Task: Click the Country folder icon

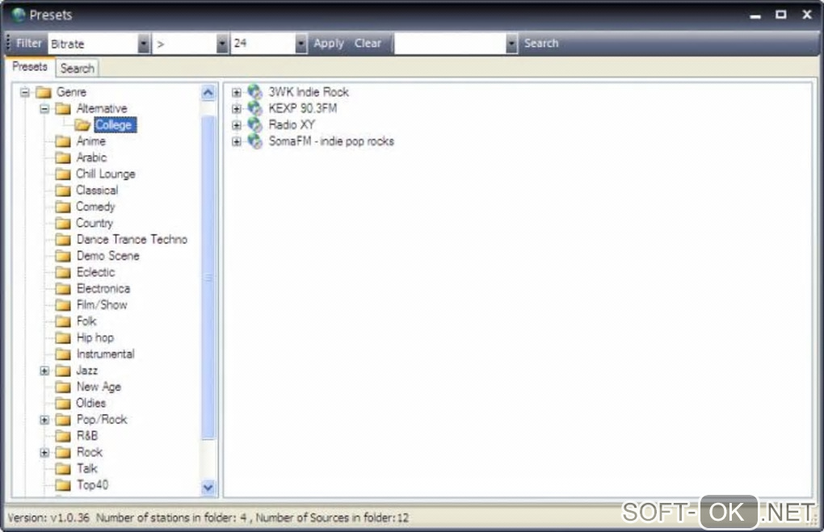Action: [63, 223]
